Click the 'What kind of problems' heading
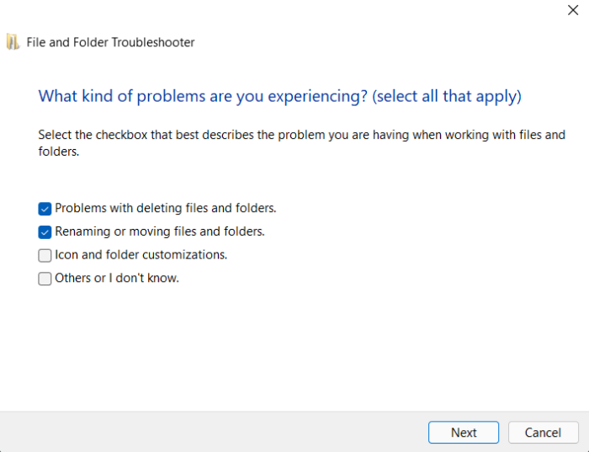 (x=202, y=96)
